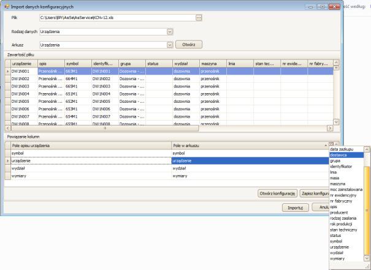Screen dimensions: 371x270
Task: Click the horizontal scrollbar right arrow
Action: (330, 128)
